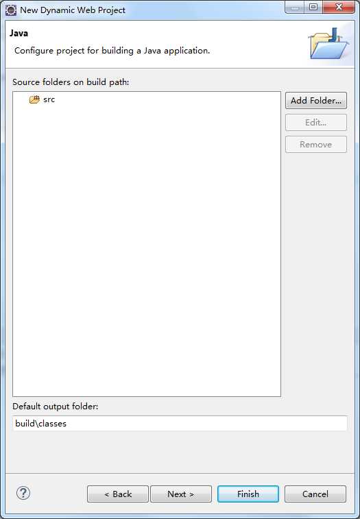The height and width of the screenshot is (519, 360).
Task: Focus the build\classes output folder field
Action: (x=180, y=423)
